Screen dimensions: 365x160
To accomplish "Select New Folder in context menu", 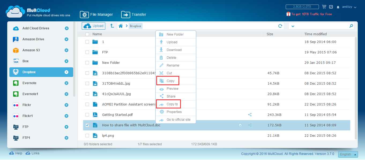I will 176,34.
